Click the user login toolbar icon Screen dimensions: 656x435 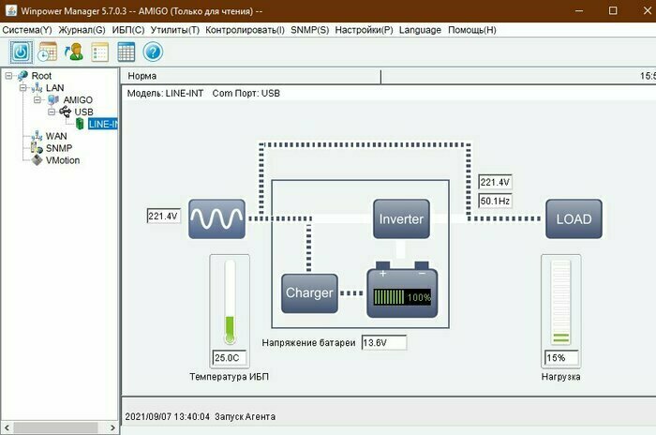(74, 52)
